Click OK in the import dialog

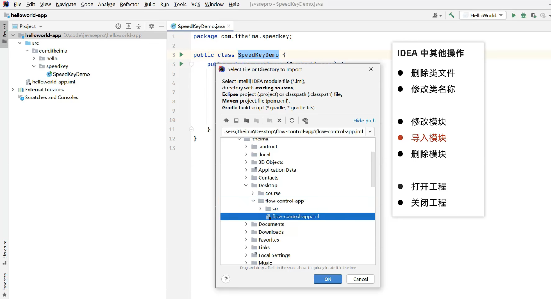(328, 279)
